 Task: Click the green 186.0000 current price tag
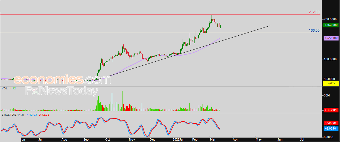[331, 25]
